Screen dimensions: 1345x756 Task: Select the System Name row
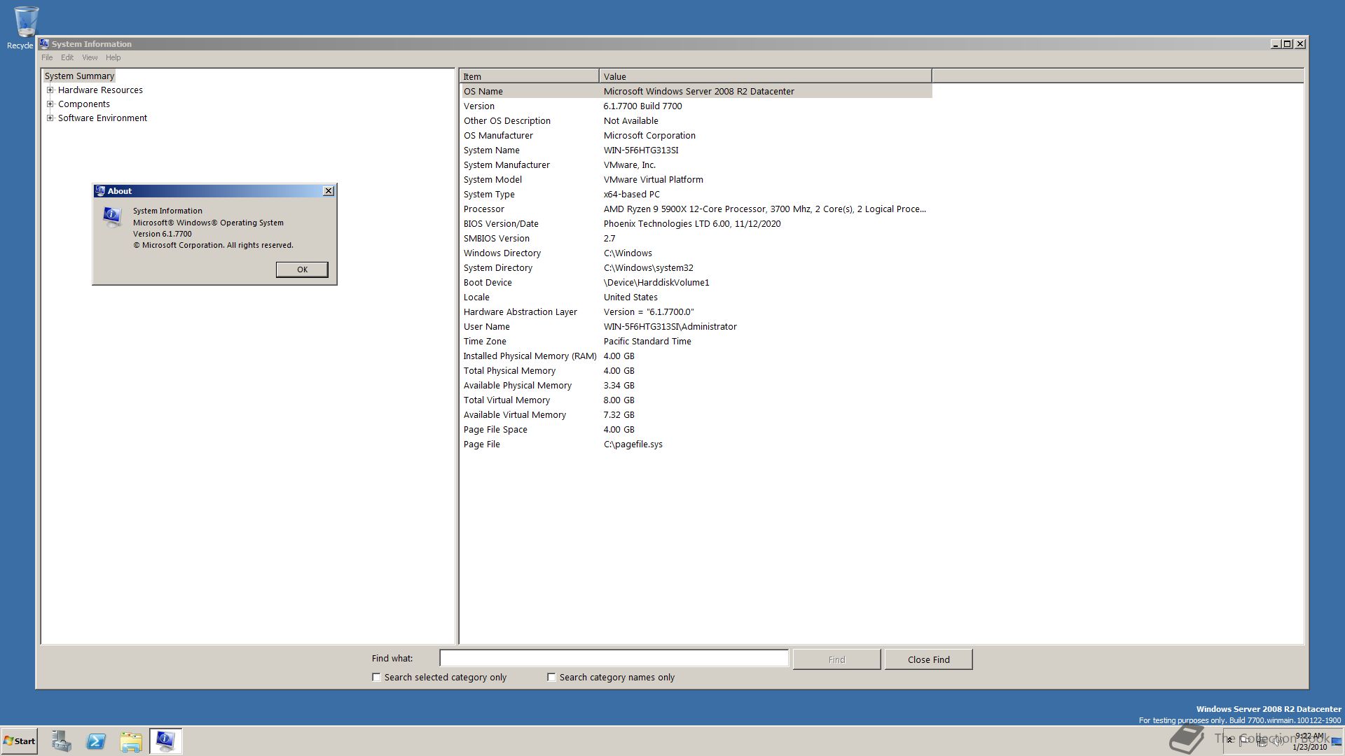point(696,150)
